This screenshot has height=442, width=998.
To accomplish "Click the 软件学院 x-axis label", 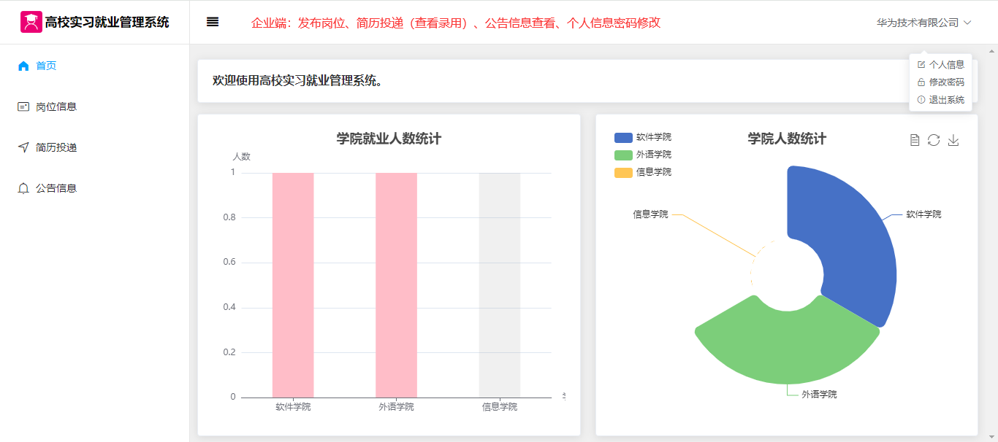I will 293,406.
